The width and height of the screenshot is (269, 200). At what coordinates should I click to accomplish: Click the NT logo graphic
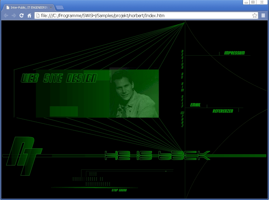pyautogui.click(x=24, y=155)
